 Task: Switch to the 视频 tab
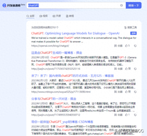click(44, 16)
